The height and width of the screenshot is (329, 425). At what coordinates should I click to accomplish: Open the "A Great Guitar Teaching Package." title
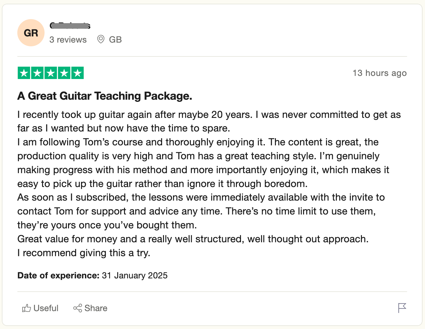(x=105, y=96)
